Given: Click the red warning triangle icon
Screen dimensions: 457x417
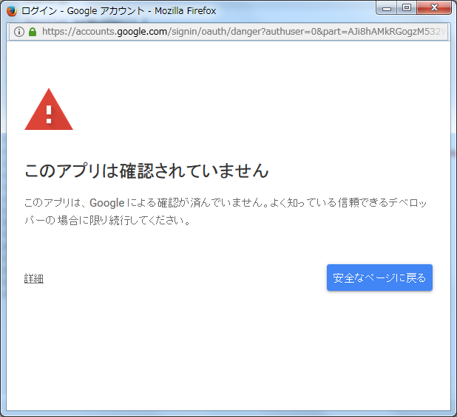Looking at the screenshot, I should (49, 109).
